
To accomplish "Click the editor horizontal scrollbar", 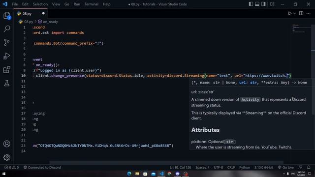I will point(166,162).
